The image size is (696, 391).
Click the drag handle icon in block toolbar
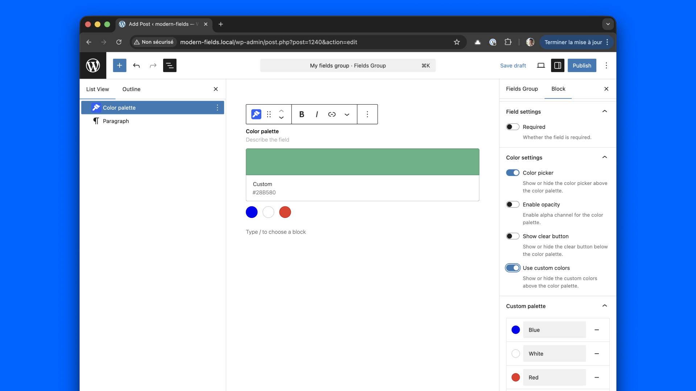pos(269,114)
